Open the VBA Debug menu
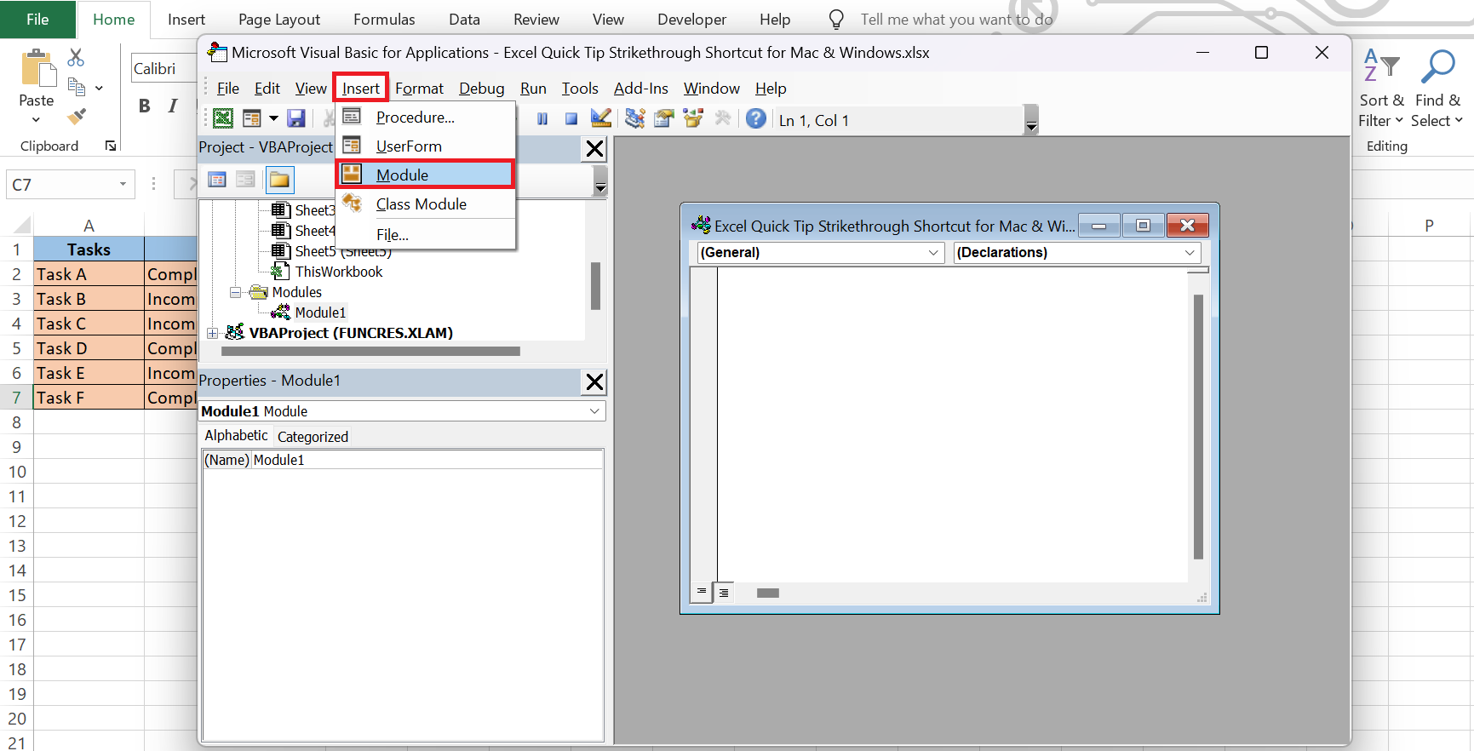 click(x=482, y=89)
